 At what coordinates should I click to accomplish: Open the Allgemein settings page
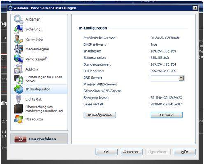pyautogui.click(x=39, y=19)
